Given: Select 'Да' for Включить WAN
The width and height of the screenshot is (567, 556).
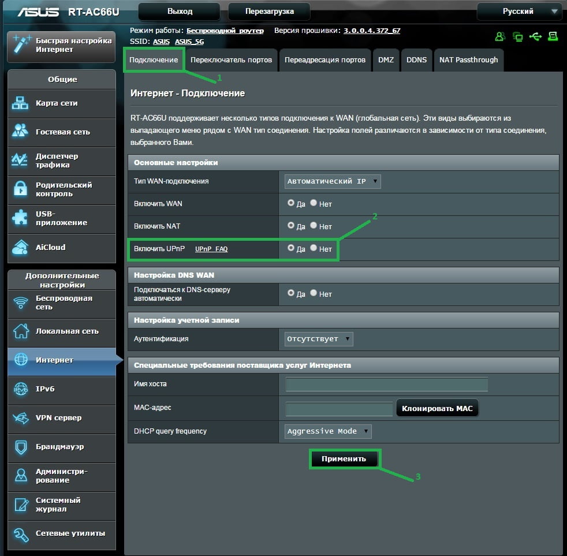Looking at the screenshot, I should click(291, 203).
